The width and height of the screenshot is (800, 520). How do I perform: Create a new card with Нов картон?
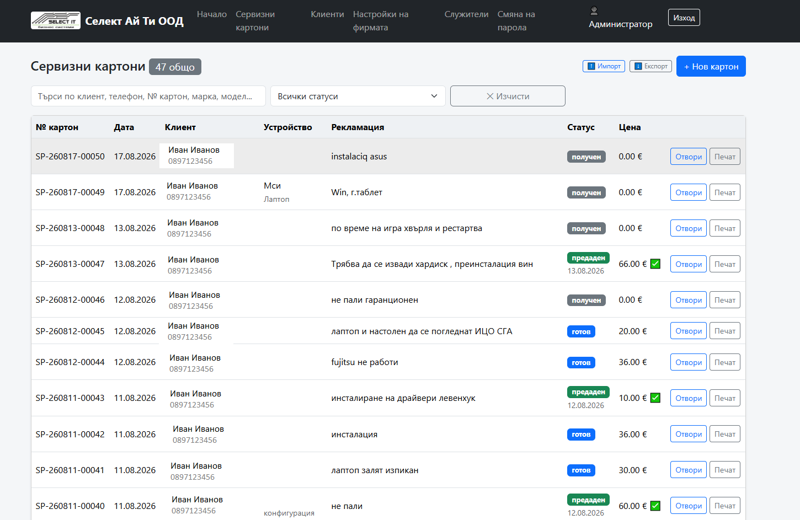[x=711, y=66]
